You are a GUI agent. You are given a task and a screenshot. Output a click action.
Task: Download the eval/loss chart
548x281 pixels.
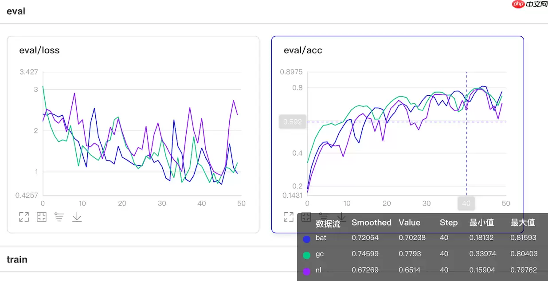tap(77, 217)
